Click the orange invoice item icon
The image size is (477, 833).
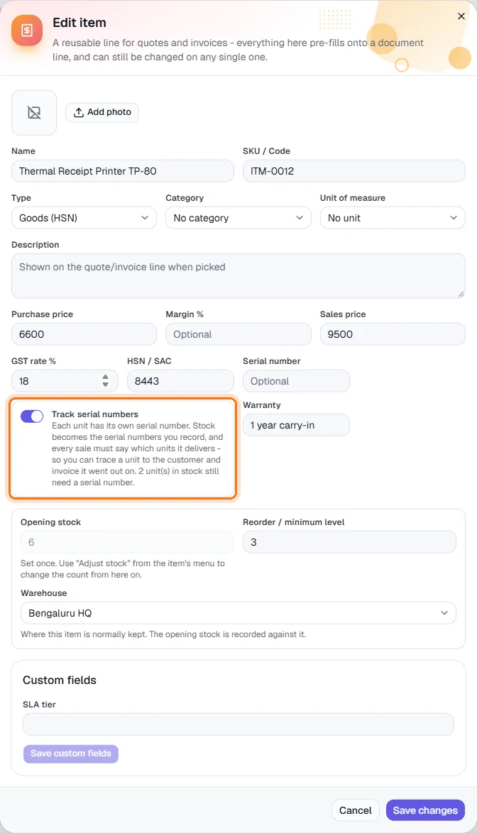pyautogui.click(x=27, y=31)
